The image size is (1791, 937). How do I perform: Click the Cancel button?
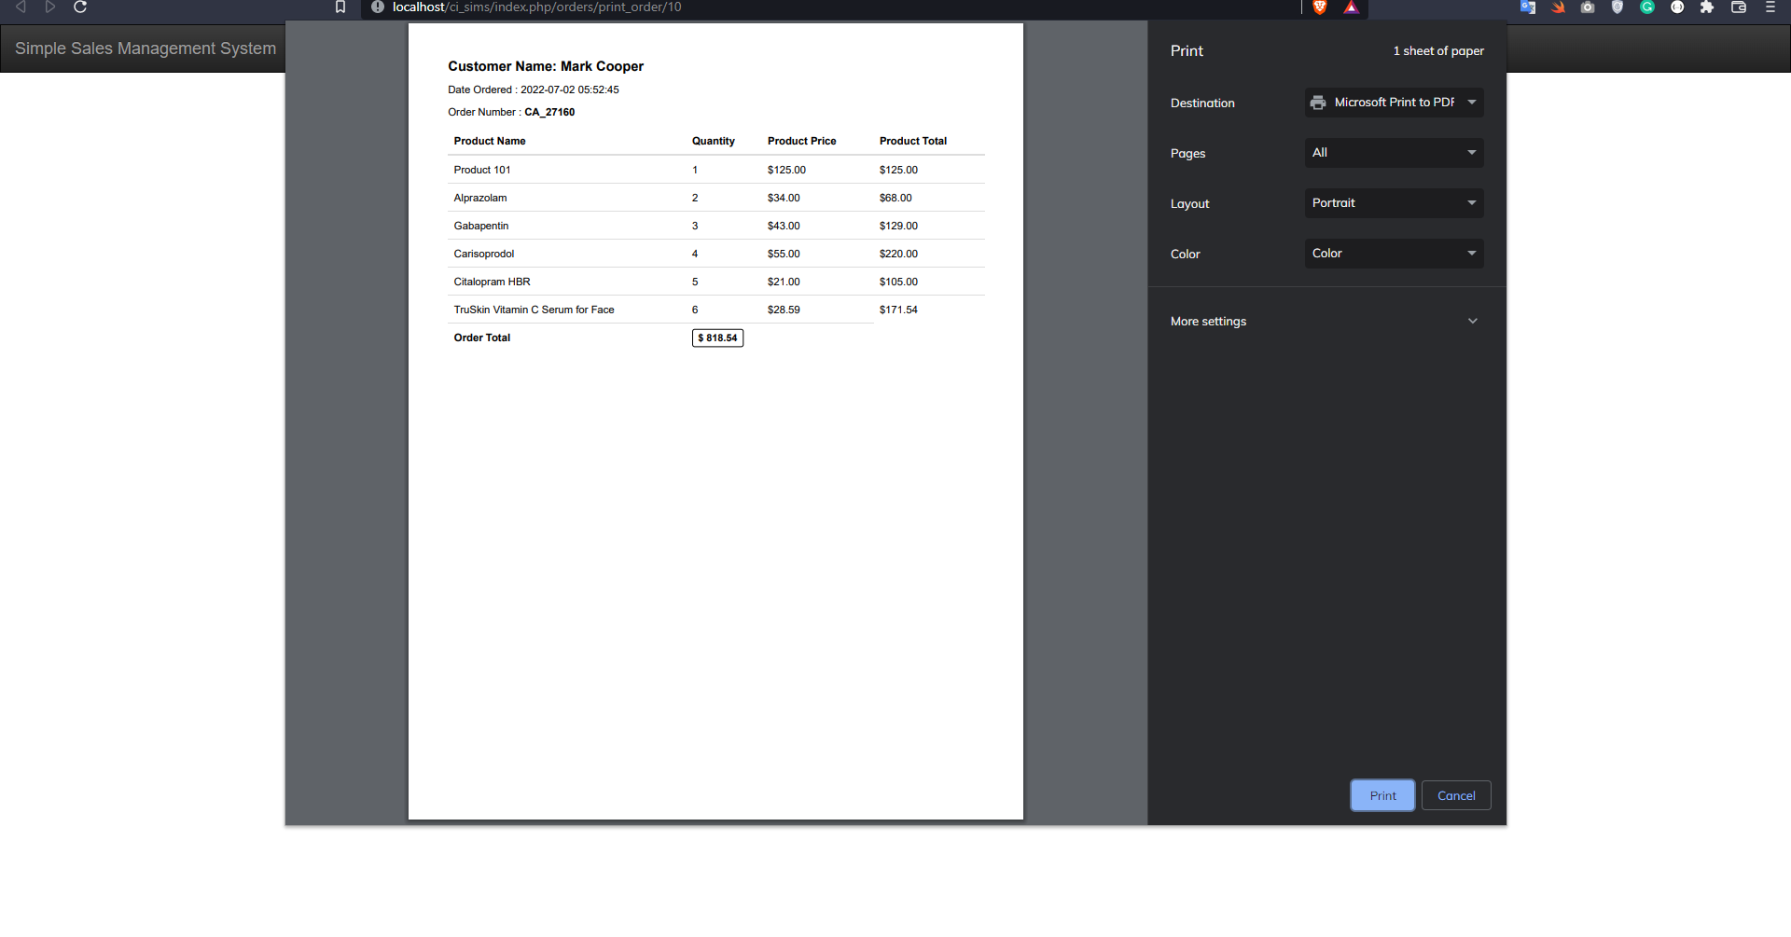(1456, 795)
